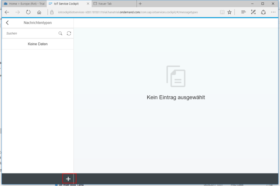Navigate browser back
The width and height of the screenshot is (280, 186).
point(7,12)
